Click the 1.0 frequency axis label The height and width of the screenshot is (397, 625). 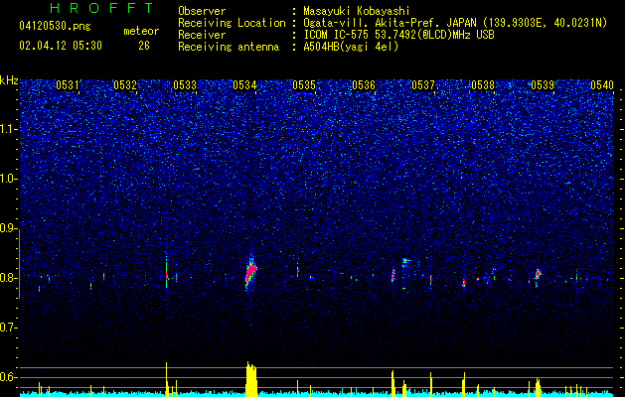click(9, 179)
